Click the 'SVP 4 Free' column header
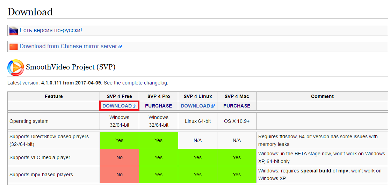The height and width of the screenshot is (185, 390). pyautogui.click(x=120, y=96)
